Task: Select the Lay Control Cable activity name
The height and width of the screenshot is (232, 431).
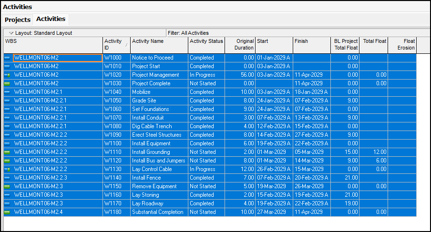Action: (152, 169)
